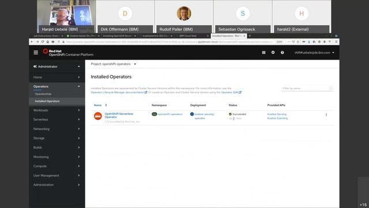Screen dimensions: 369x208
Task: Go forward with browser forward arrow
Action: point(37,42)
